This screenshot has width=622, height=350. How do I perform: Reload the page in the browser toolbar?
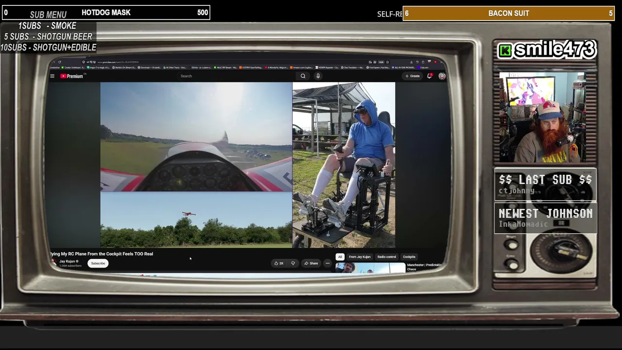click(x=60, y=62)
